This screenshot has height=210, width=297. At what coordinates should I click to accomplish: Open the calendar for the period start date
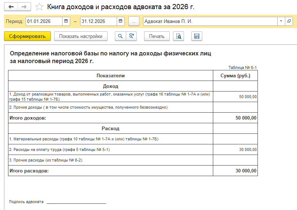click(66, 22)
